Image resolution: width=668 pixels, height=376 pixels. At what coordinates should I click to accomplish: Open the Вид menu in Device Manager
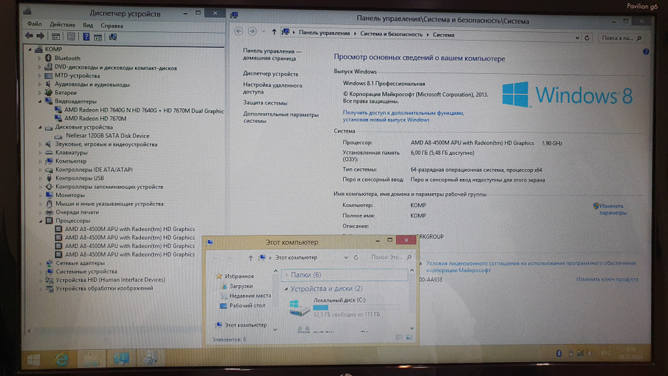coord(88,25)
